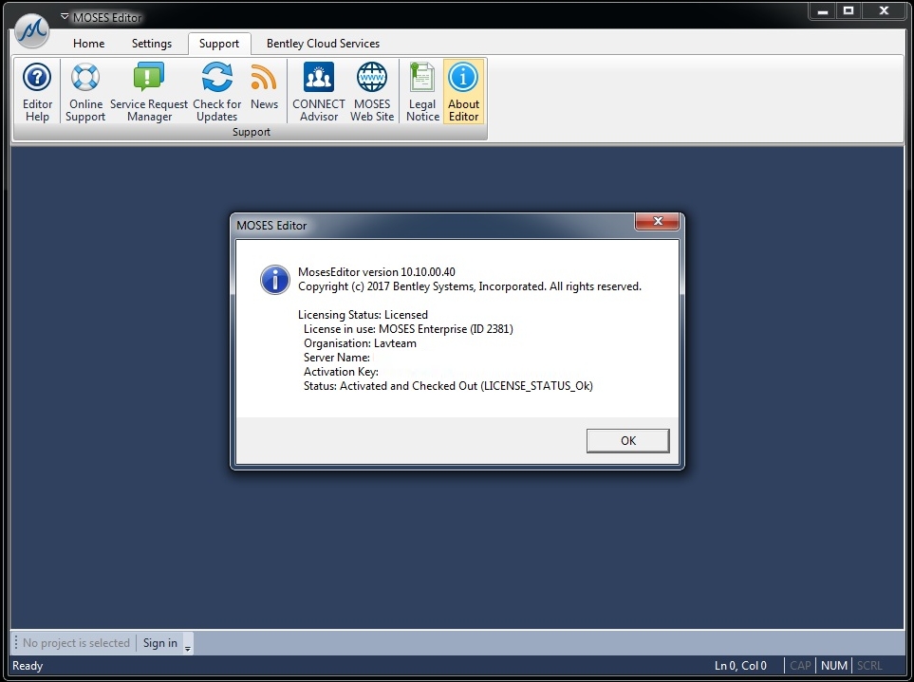Maximize the MOSES Editor window
This screenshot has height=682, width=914.
[849, 11]
